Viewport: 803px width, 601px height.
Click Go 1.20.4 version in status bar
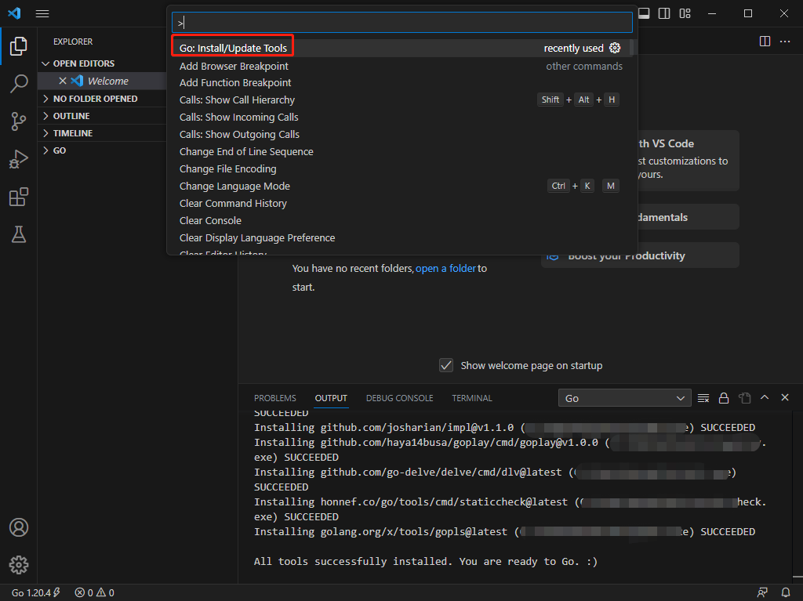[x=36, y=593]
